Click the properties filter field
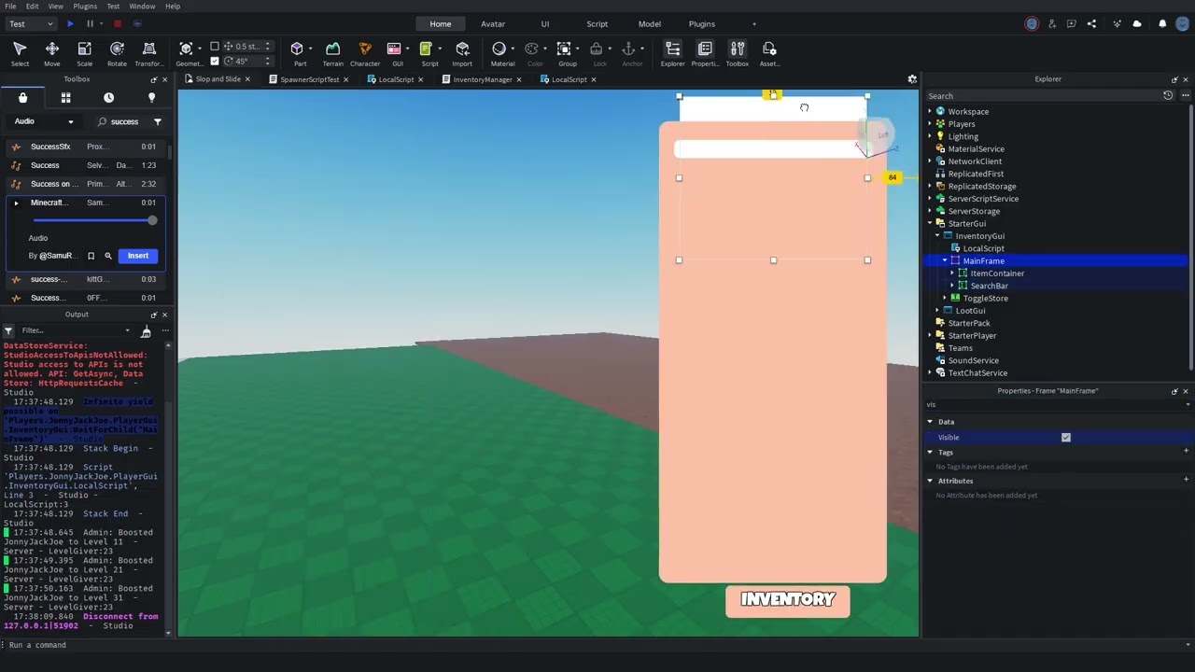Screen dimensions: 1195x672 tap(1055, 405)
